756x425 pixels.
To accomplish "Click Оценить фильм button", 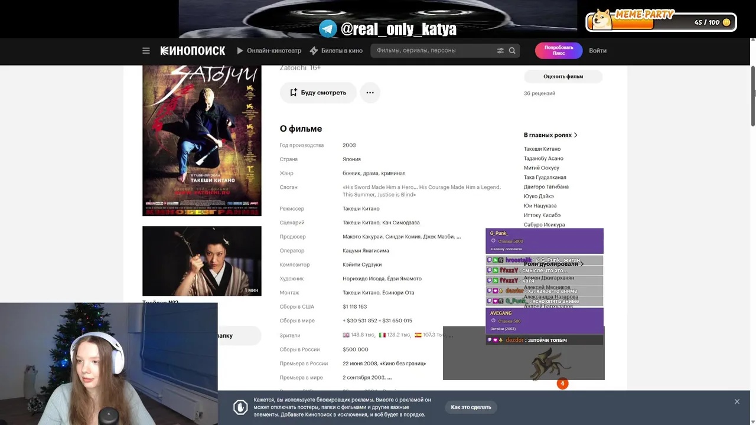I will click(563, 76).
